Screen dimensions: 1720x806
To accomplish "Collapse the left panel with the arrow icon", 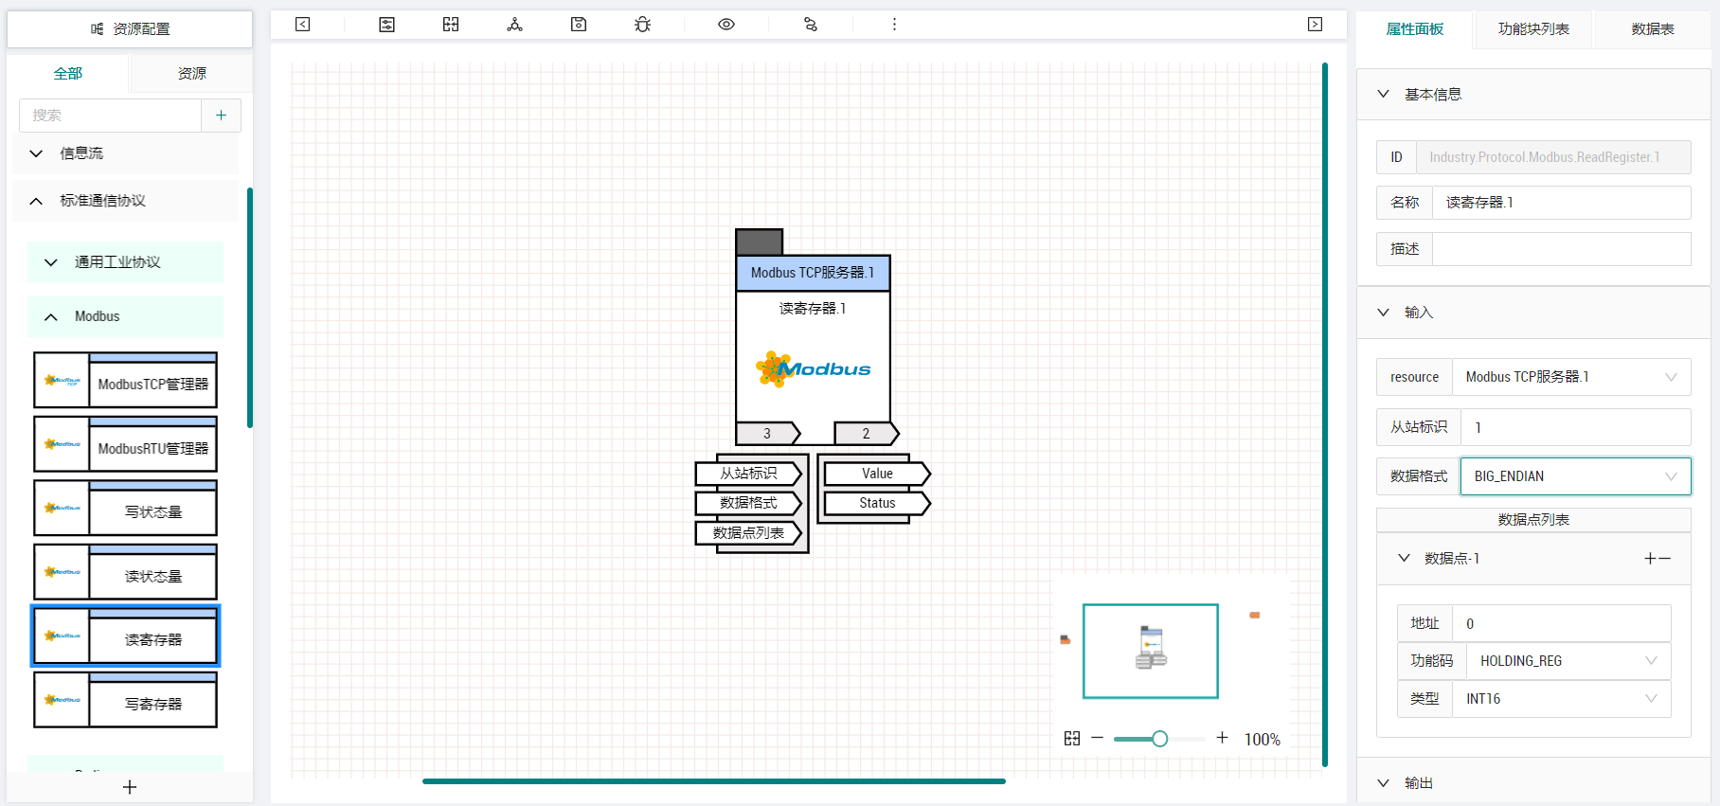I will pos(302,25).
